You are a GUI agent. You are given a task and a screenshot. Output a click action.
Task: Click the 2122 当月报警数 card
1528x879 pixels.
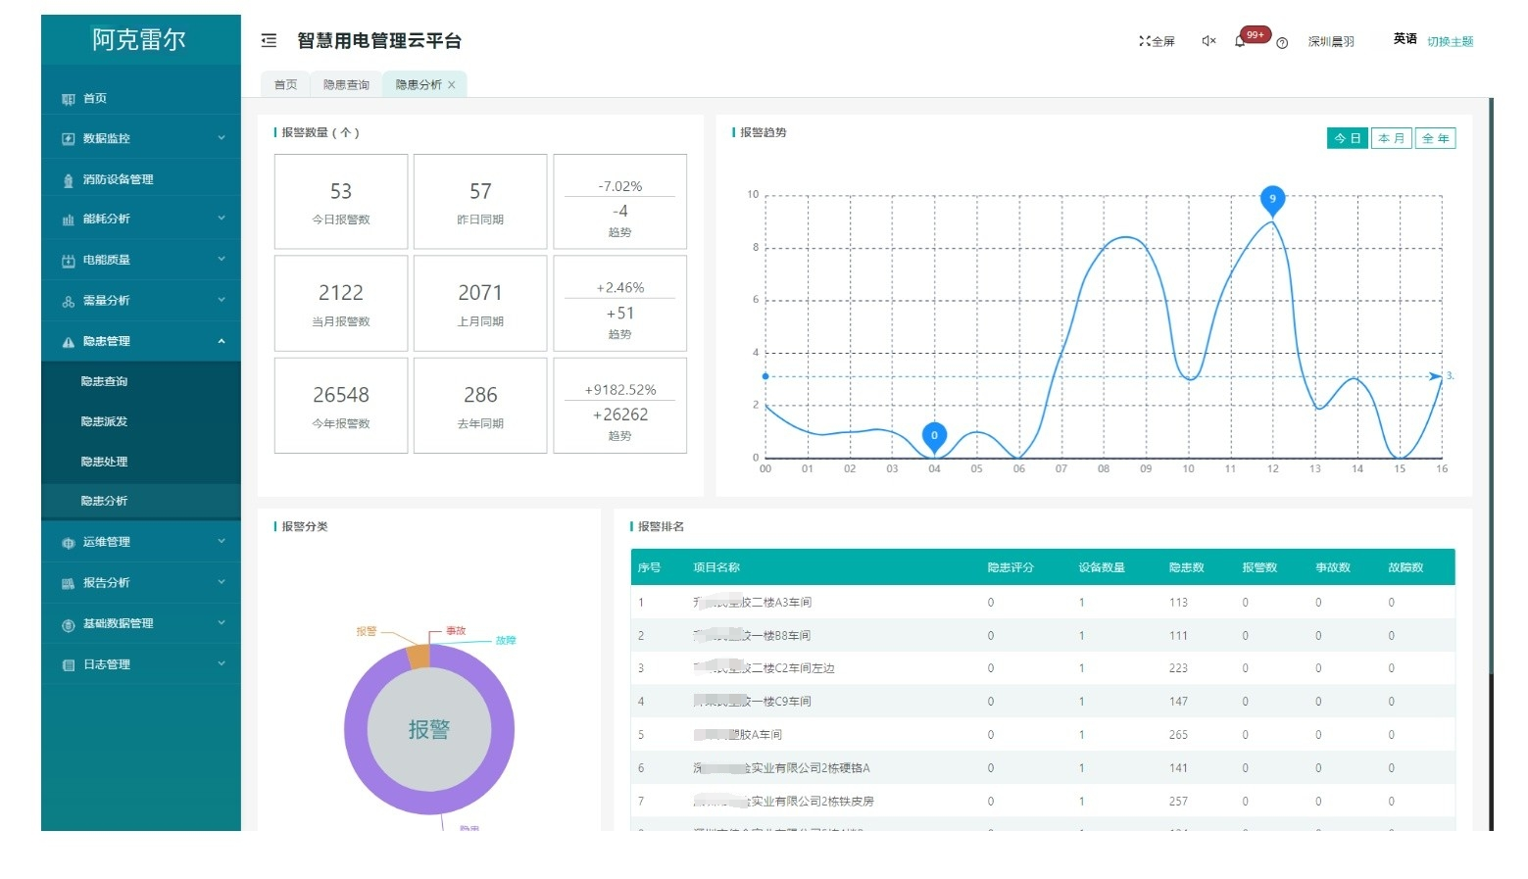click(x=341, y=303)
